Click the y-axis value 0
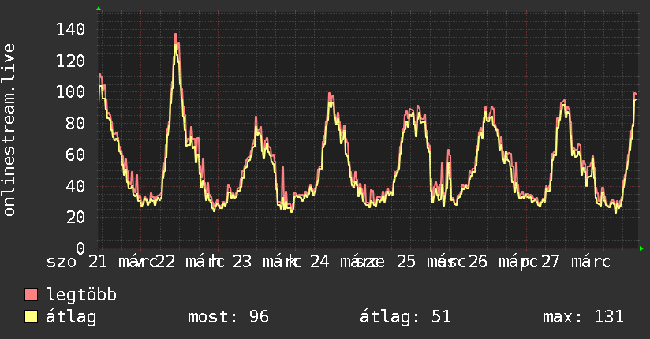This screenshot has width=650, height=339. [80, 248]
